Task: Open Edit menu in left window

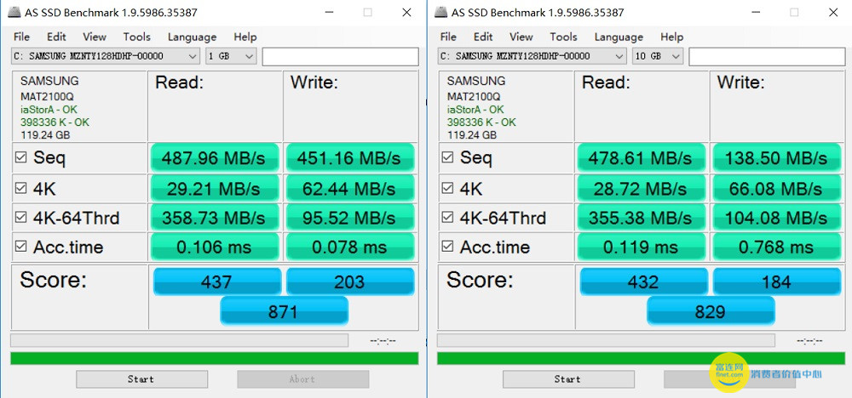Action: point(56,37)
